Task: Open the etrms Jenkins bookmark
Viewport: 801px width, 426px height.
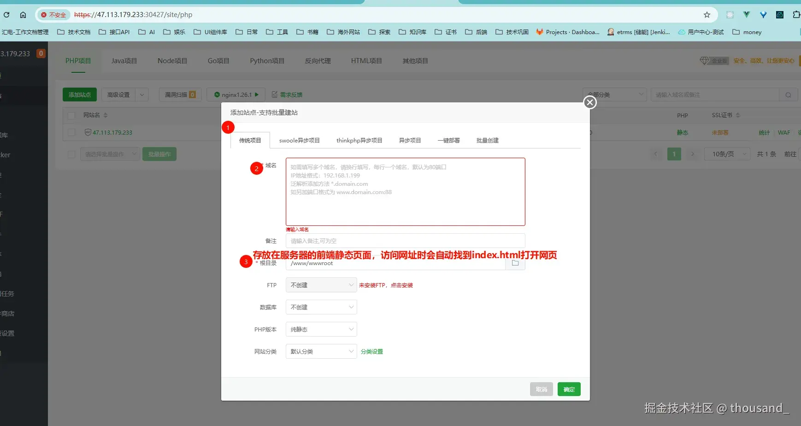Action: (638, 32)
